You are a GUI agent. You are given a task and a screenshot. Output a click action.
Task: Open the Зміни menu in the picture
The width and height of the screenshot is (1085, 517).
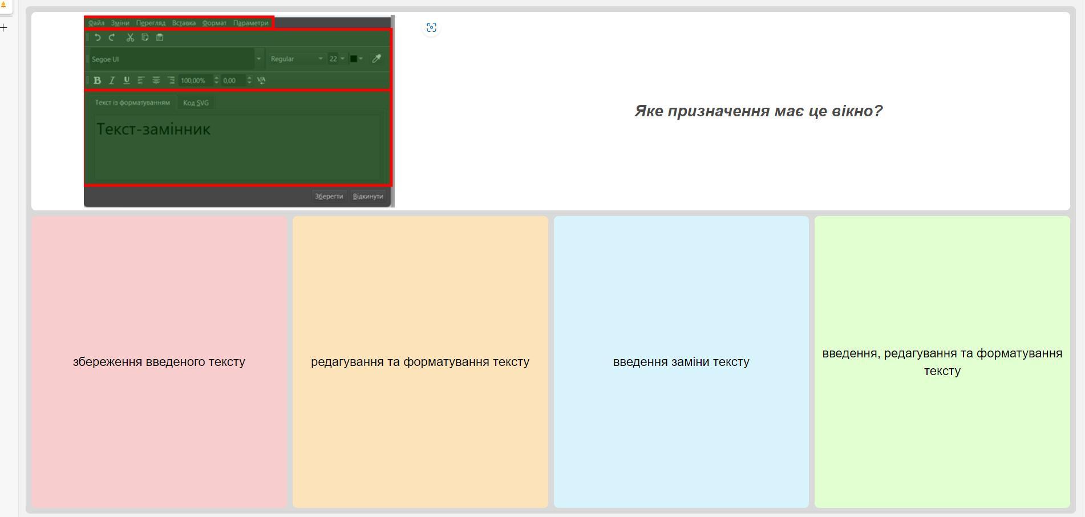pyautogui.click(x=120, y=23)
